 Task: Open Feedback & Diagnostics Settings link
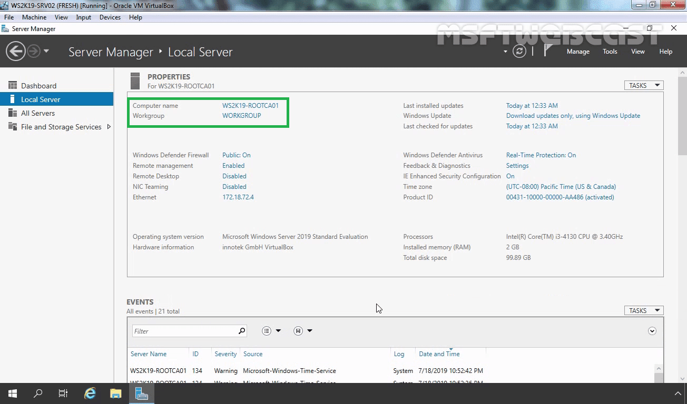(x=517, y=166)
